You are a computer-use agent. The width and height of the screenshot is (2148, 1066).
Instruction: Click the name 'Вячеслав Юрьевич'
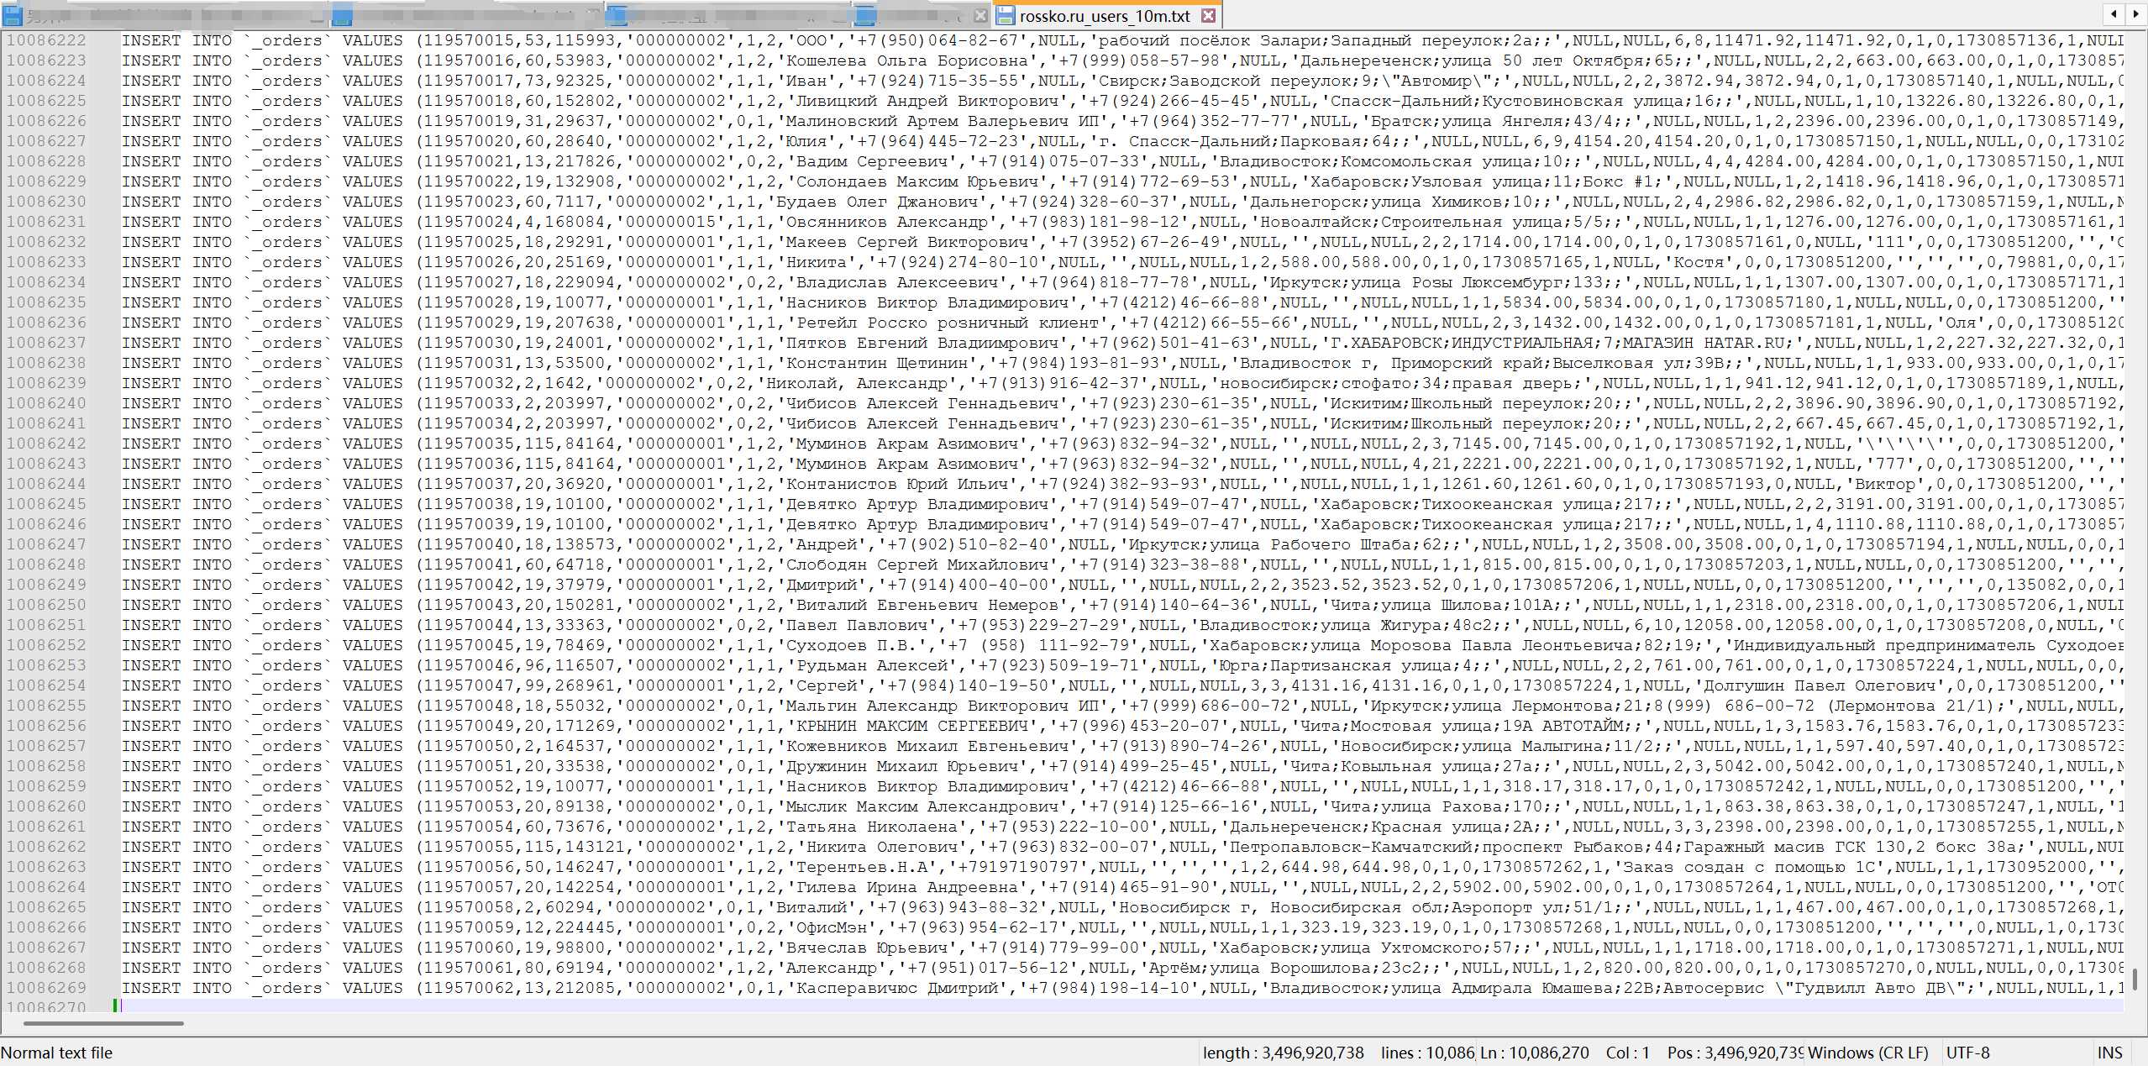pos(866,948)
